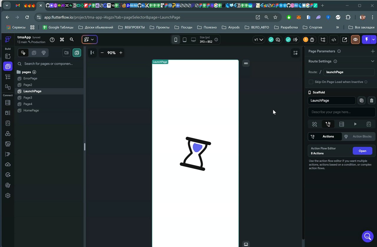Screen dimensions: 377x247
Task: Select the Action Blocks tab
Action: [x=359, y=136]
